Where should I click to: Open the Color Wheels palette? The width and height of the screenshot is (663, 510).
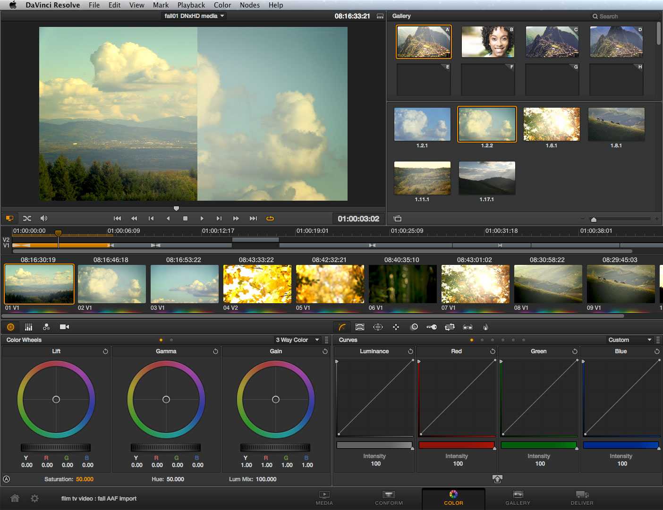pos(10,327)
